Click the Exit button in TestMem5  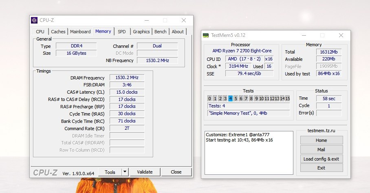click(x=322, y=168)
